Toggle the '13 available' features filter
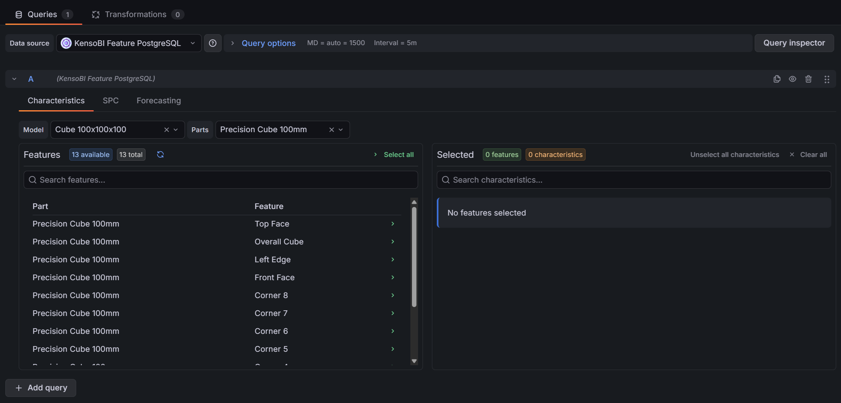Screen dimensions: 841x403 (x=90, y=155)
